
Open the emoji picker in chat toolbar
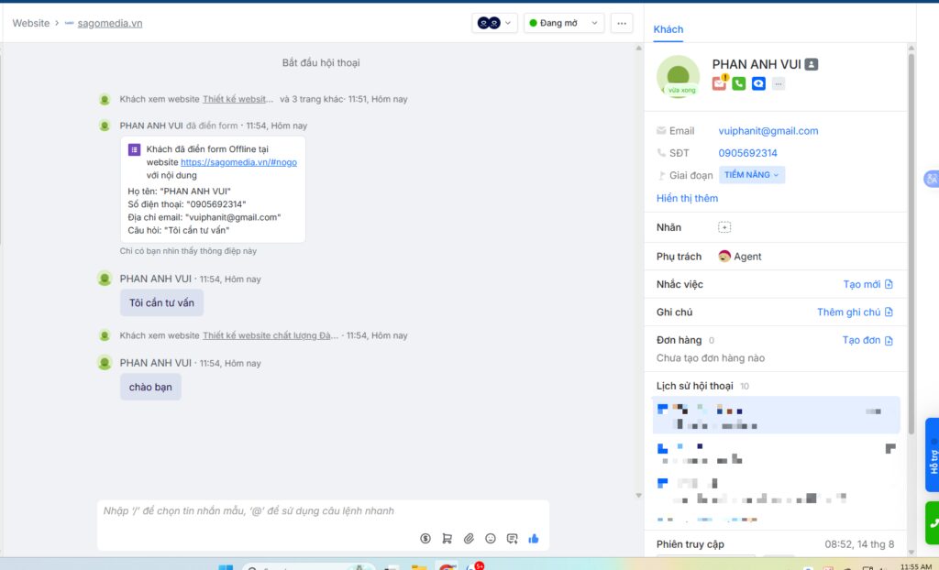491,539
